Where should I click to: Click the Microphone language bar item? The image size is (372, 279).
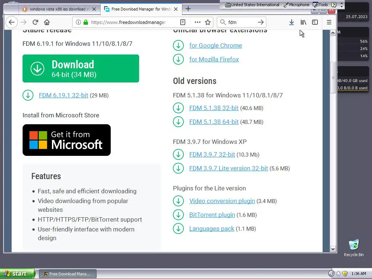click(x=296, y=5)
